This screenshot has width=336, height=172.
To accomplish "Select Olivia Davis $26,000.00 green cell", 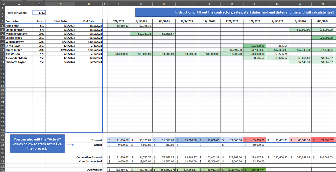I will coord(254,46).
